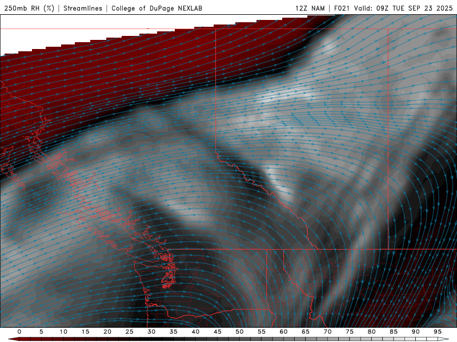Viewport: 457px width, 342px height.
Task: Click the 10 value on color scale
Action: click(63, 332)
